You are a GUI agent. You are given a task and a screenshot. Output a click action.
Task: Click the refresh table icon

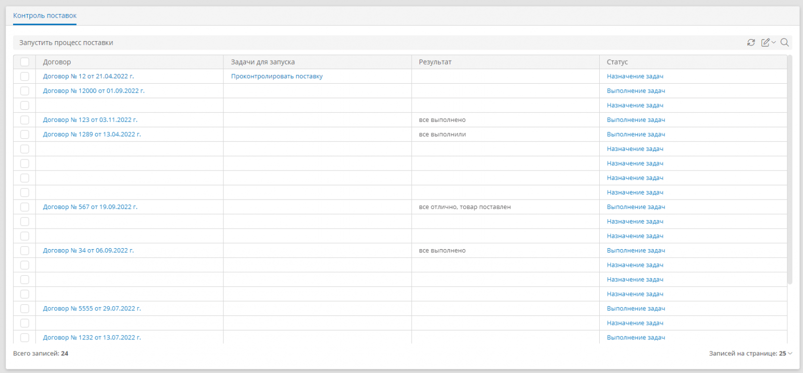tap(751, 43)
